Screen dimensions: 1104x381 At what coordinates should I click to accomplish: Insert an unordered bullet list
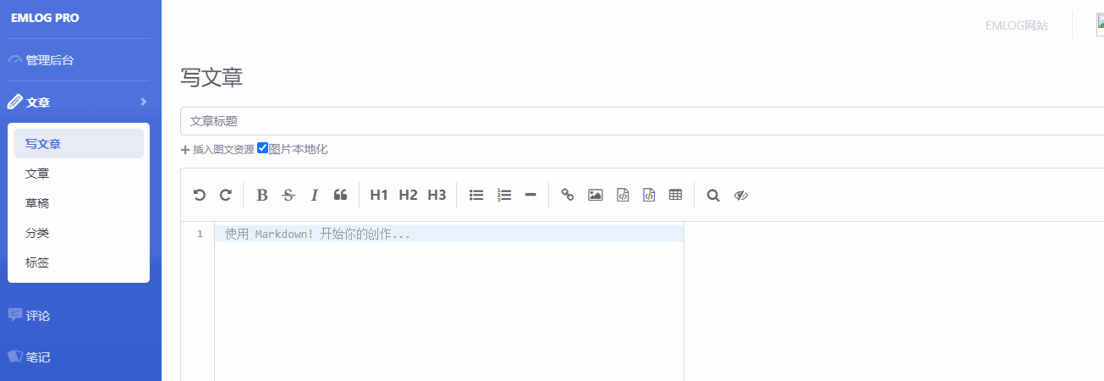click(x=476, y=195)
